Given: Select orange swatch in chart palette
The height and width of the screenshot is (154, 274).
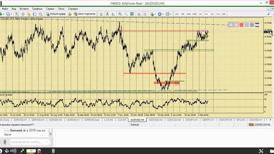Looking at the screenshot, I should tap(241, 25).
